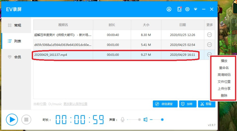Open the mobile phone notification icon
The height and width of the screenshot is (131, 237).
[x=180, y=9]
